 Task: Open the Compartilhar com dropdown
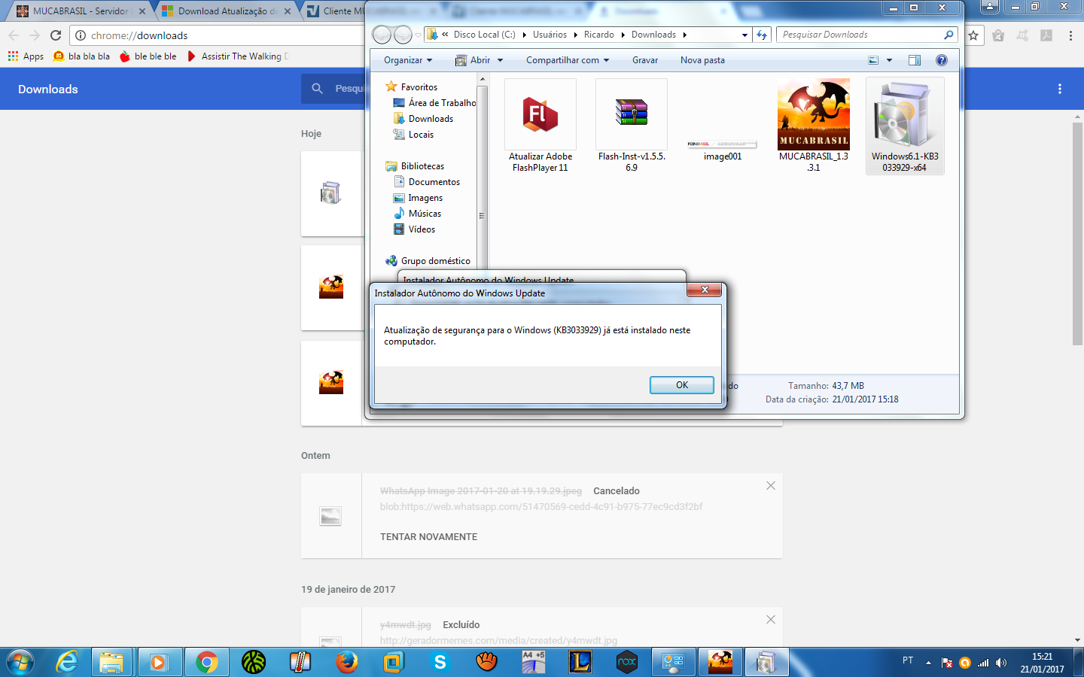(567, 60)
